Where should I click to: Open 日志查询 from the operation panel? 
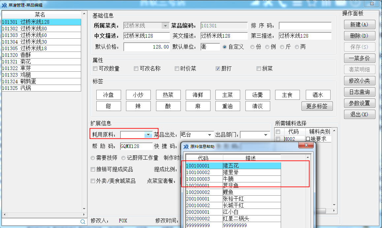(359, 92)
